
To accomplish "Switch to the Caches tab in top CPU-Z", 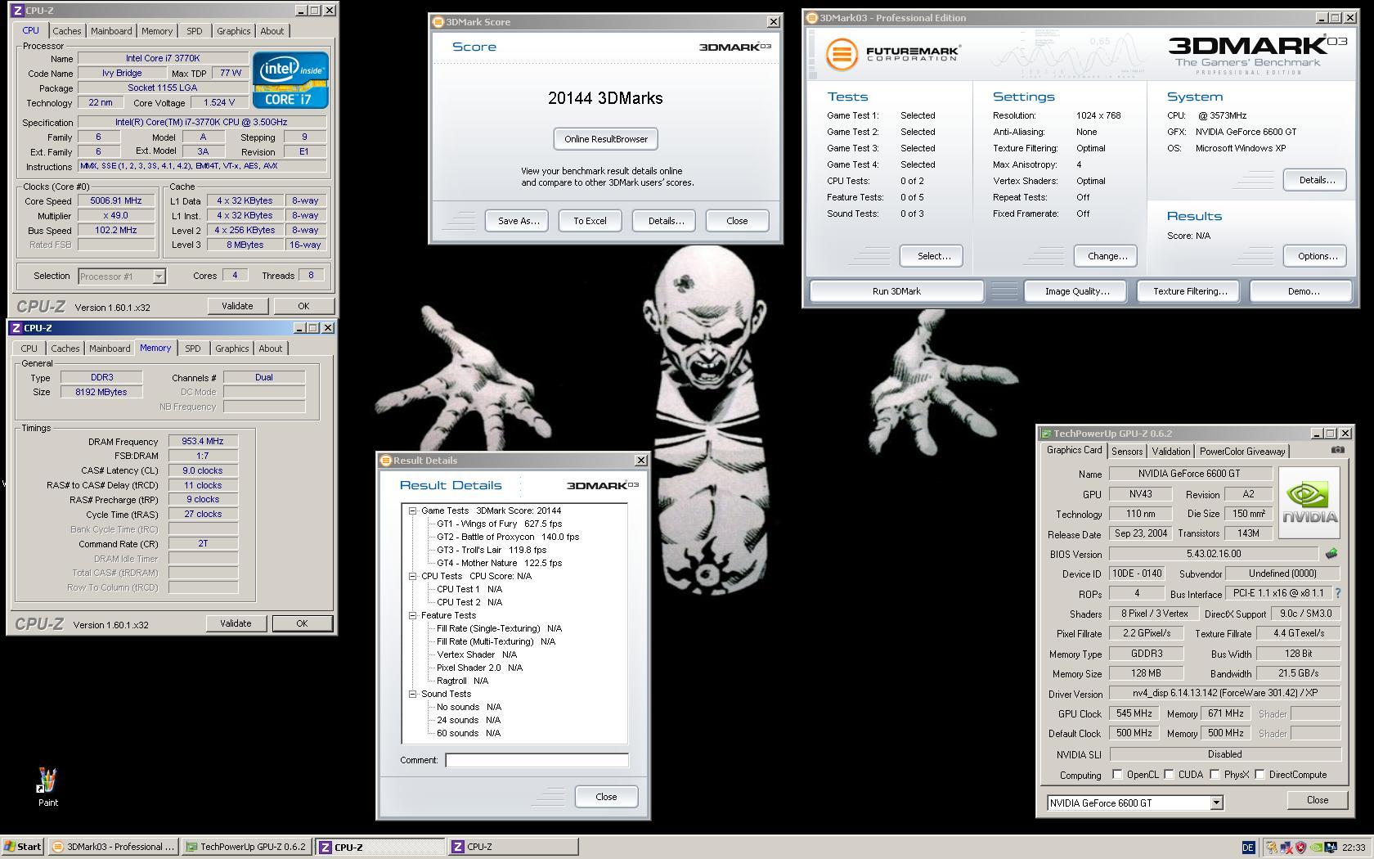I will [x=67, y=31].
